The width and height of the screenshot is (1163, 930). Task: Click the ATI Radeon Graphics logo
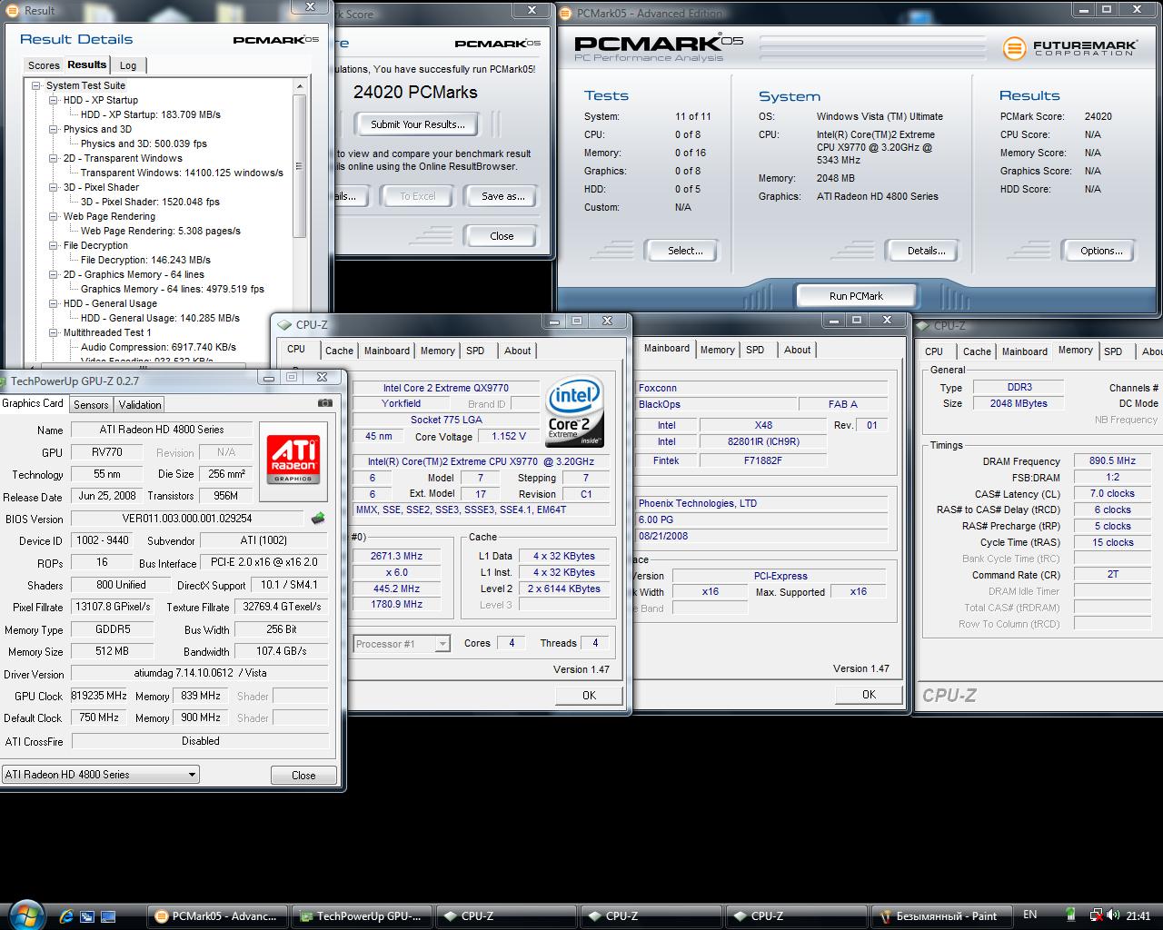[292, 460]
